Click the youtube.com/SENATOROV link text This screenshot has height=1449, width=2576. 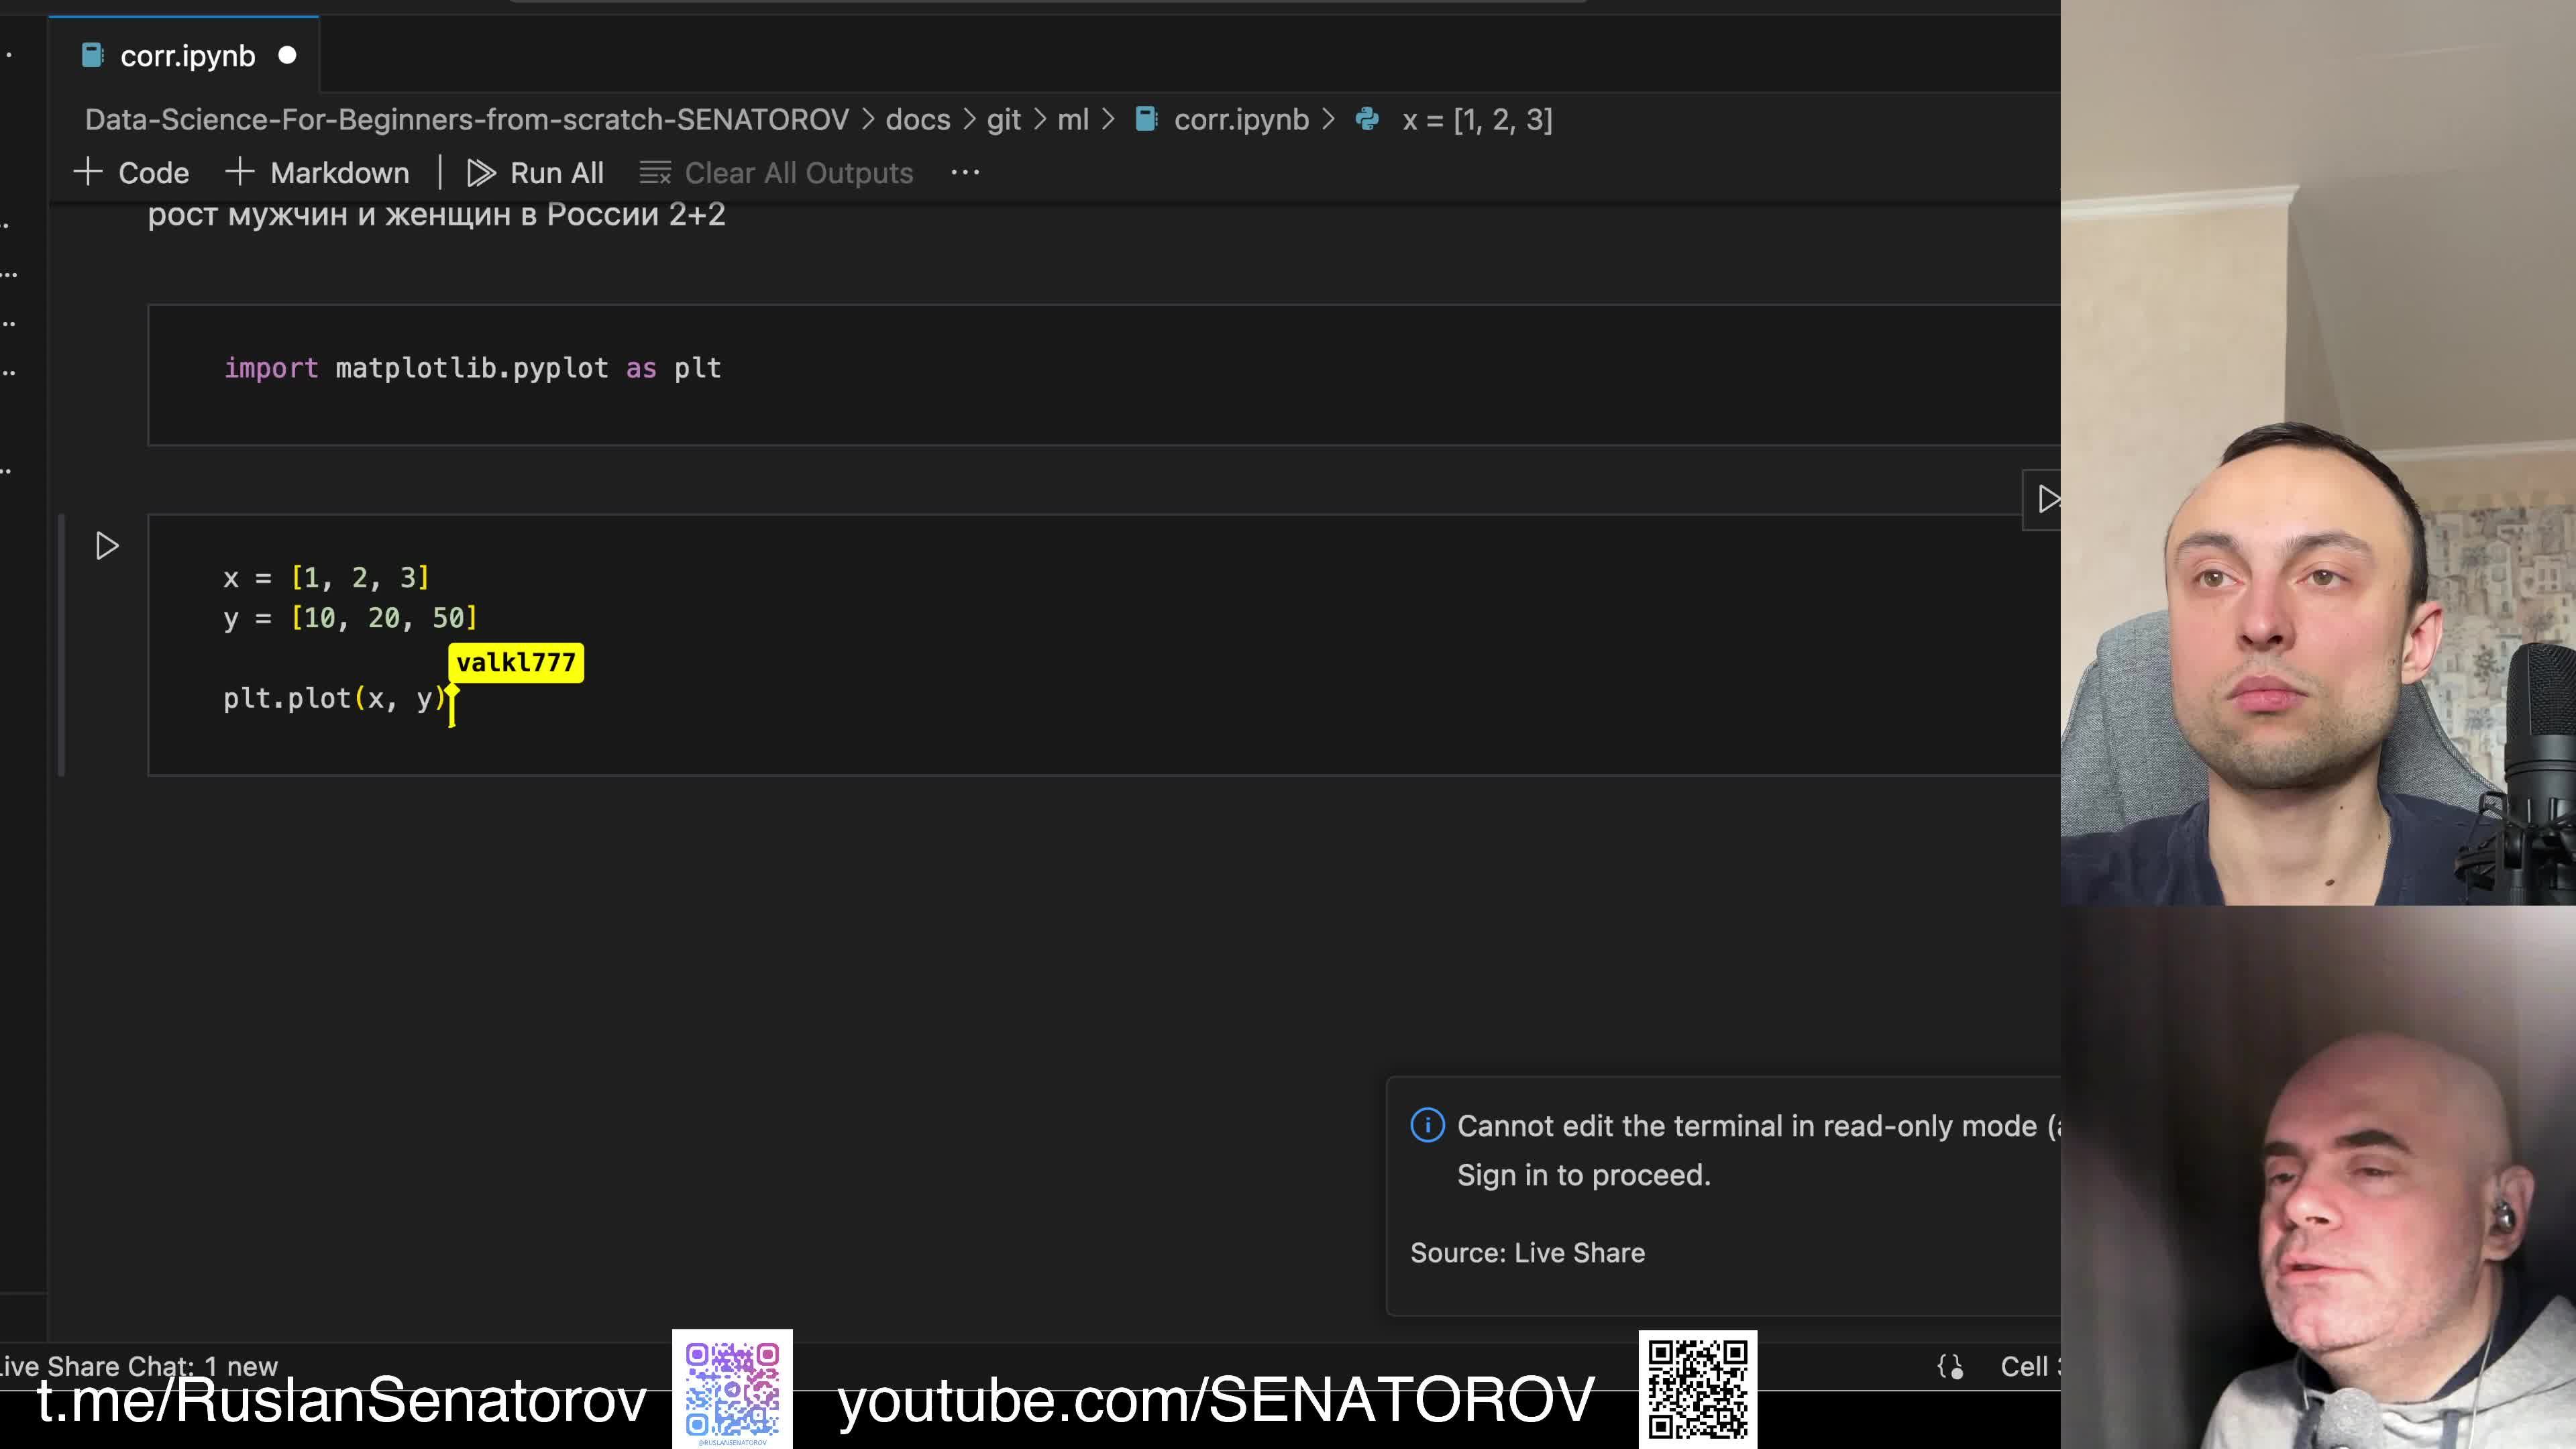pyautogui.click(x=1216, y=1401)
